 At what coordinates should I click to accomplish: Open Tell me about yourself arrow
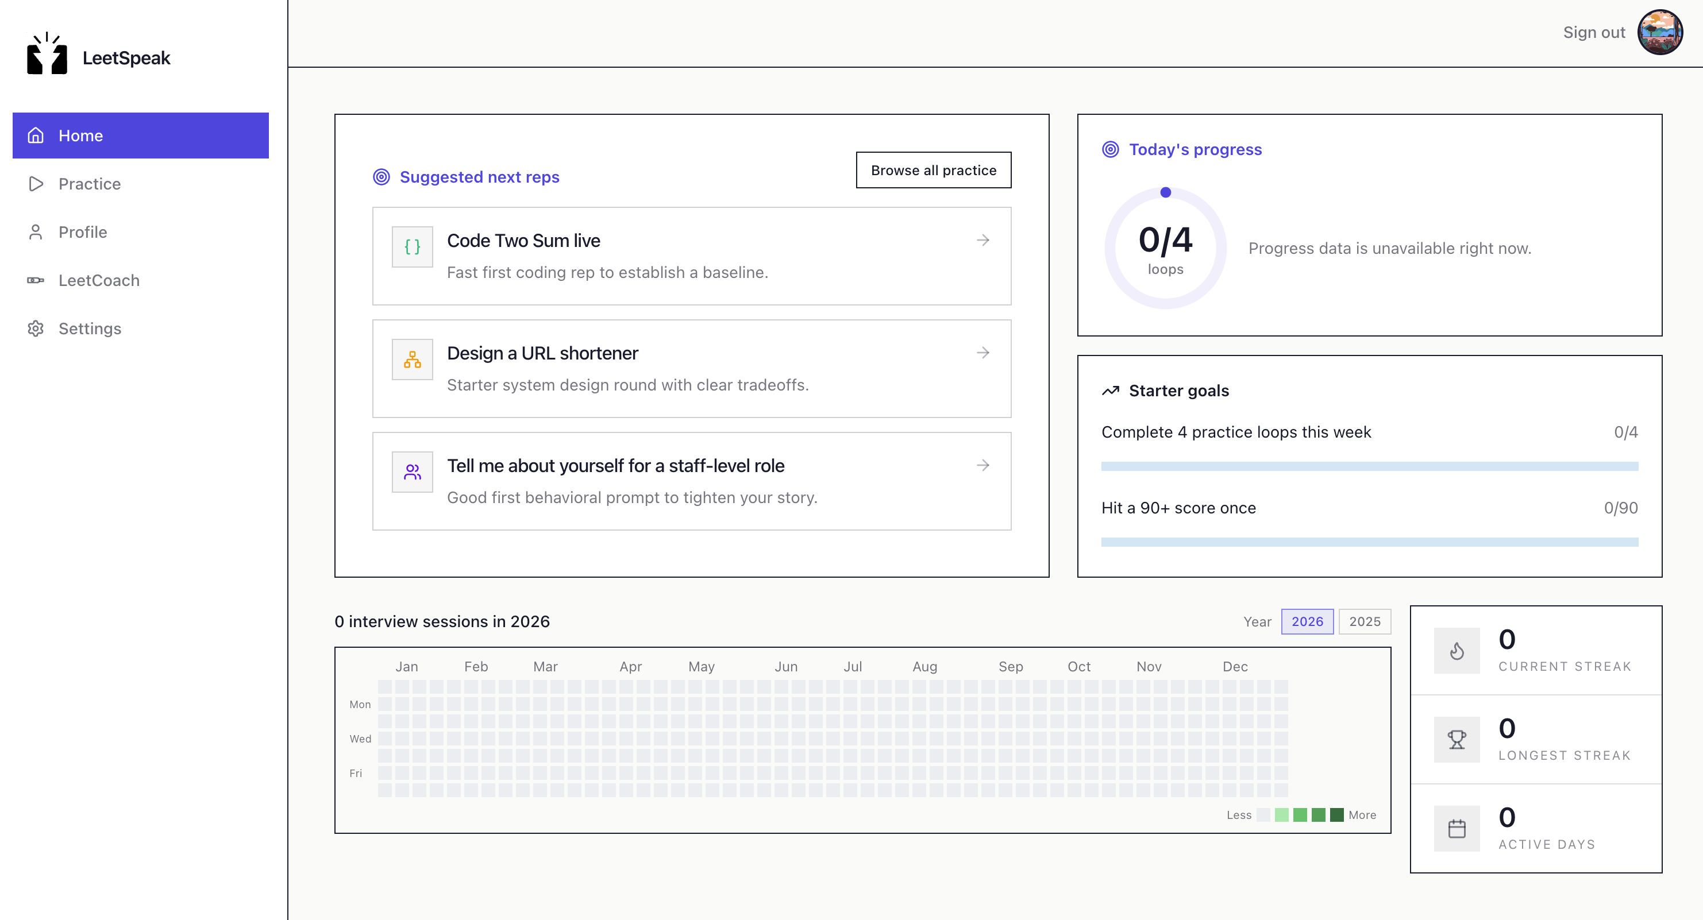(983, 465)
